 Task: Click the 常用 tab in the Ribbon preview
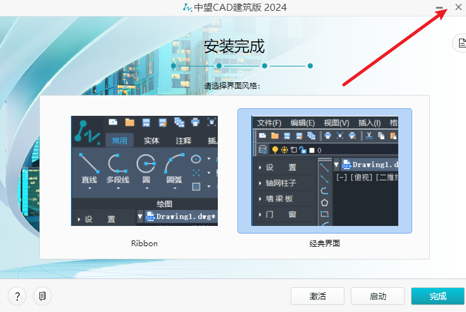tap(119, 140)
